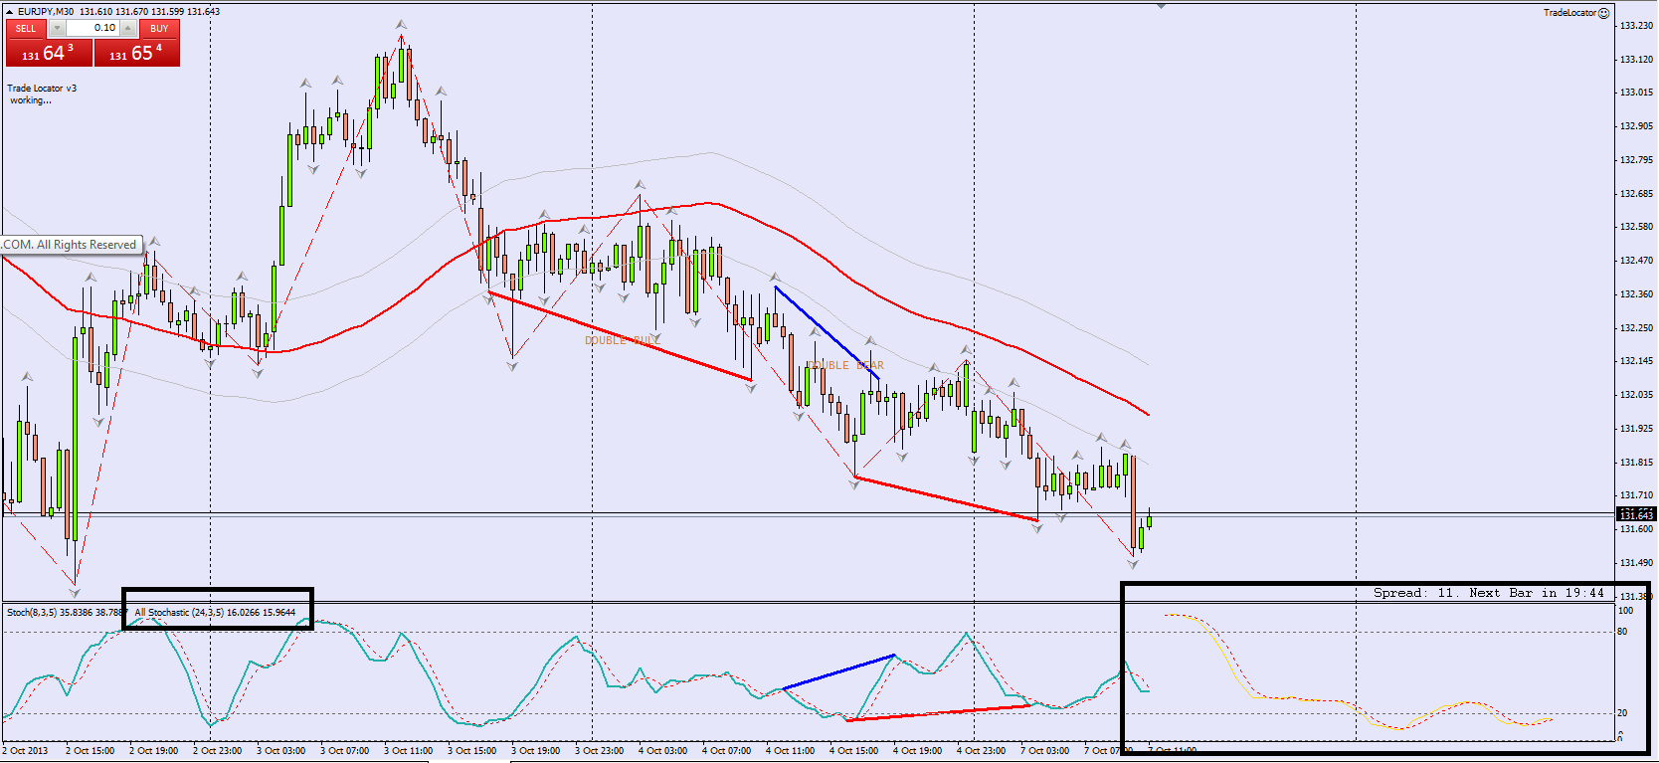Click the TradeLocator expert name label
Screen dimensions: 1659x763
[1569, 13]
